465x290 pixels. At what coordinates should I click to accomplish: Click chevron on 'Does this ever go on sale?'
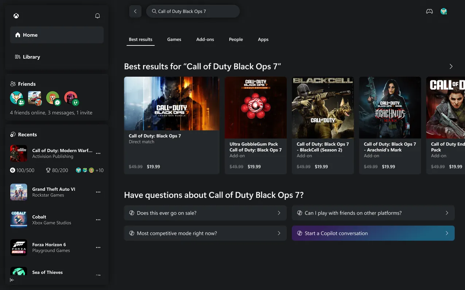point(279,213)
